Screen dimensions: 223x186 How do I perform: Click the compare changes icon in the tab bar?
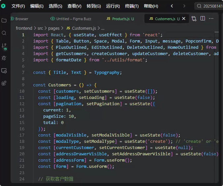194,18
